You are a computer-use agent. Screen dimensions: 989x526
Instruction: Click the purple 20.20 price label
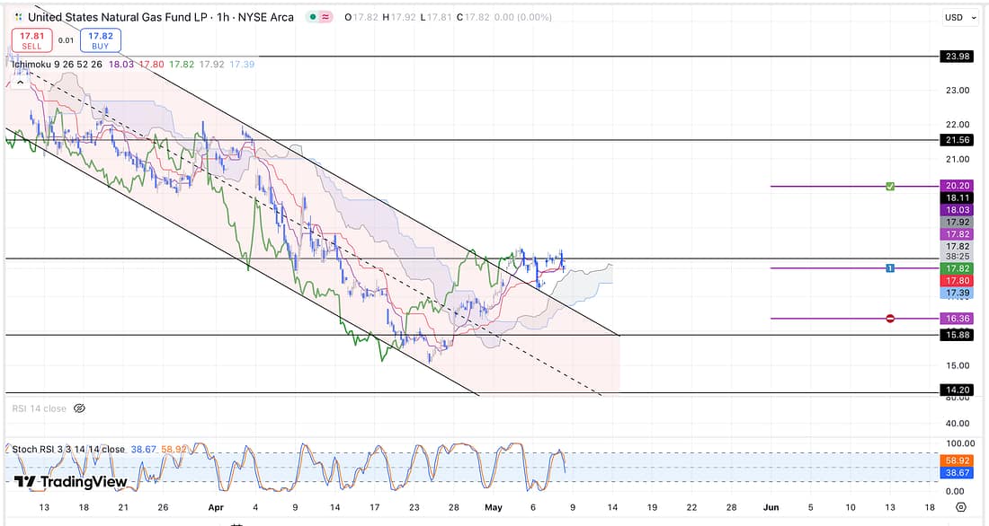click(953, 186)
